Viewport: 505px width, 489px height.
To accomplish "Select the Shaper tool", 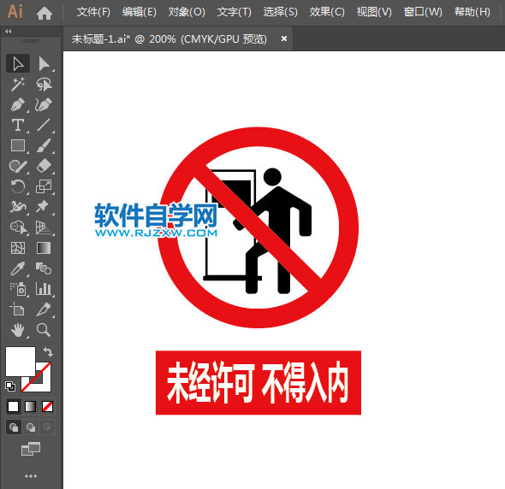I will pyautogui.click(x=18, y=167).
